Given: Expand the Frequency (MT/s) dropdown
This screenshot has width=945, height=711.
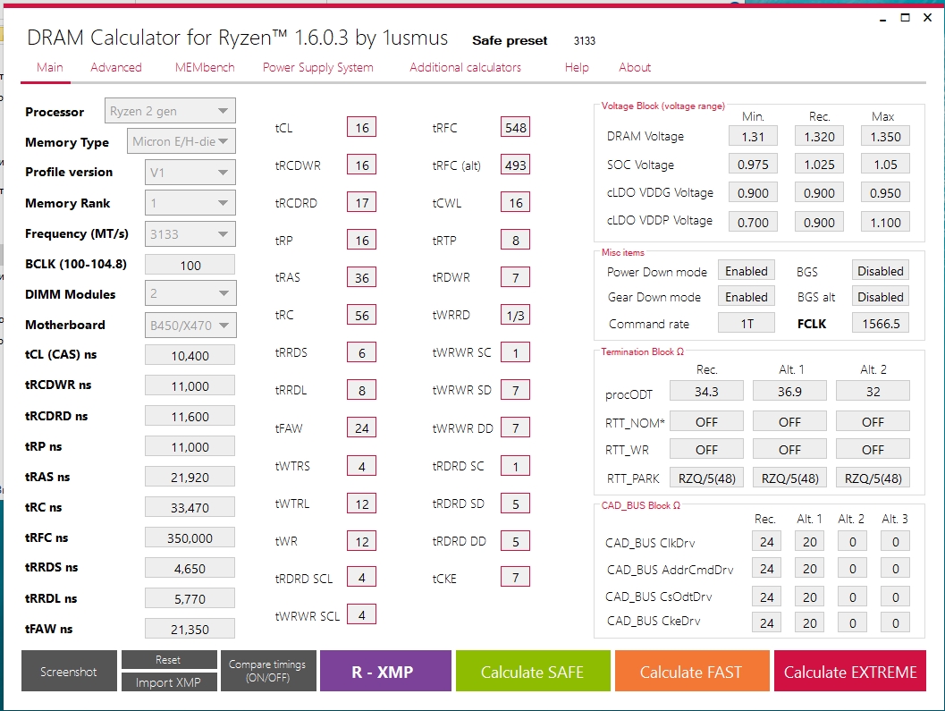Looking at the screenshot, I should click(190, 234).
